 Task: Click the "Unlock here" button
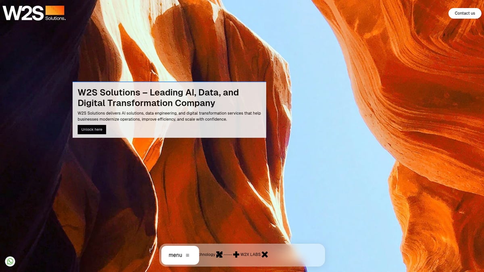92,129
